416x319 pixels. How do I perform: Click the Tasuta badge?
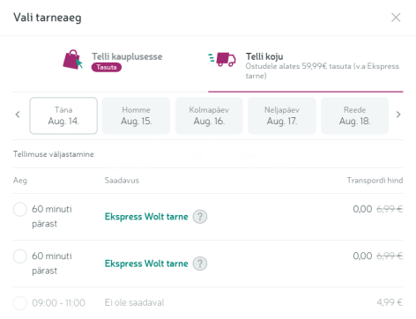(x=107, y=67)
